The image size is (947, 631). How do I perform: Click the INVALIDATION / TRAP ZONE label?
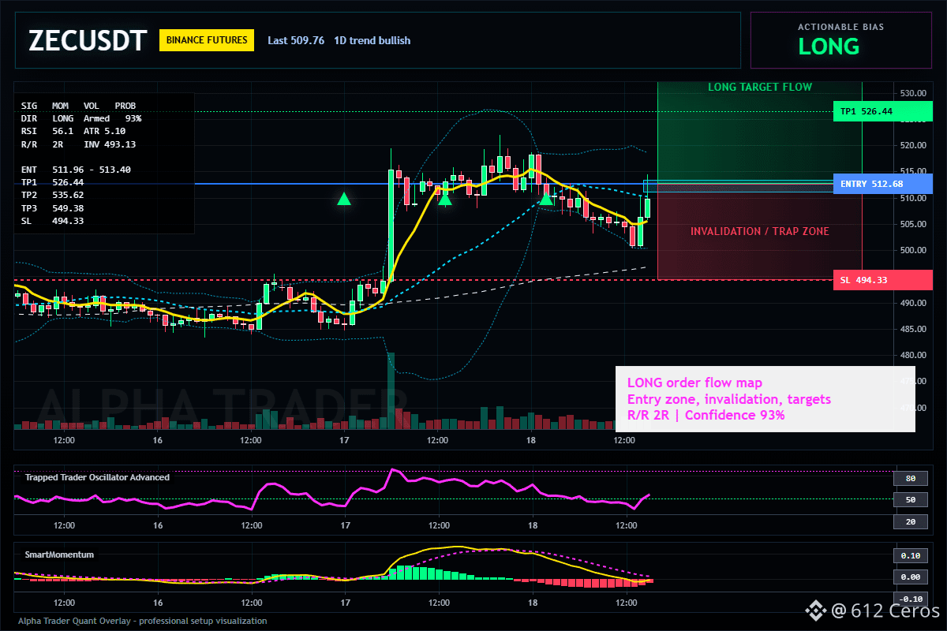pyautogui.click(x=760, y=231)
